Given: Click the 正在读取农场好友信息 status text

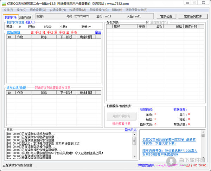Looking at the screenshot, I should (19, 165).
